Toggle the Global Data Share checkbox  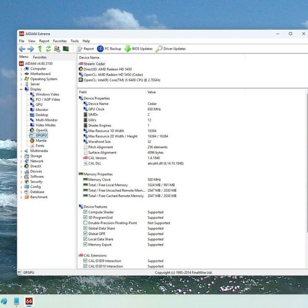point(86,228)
